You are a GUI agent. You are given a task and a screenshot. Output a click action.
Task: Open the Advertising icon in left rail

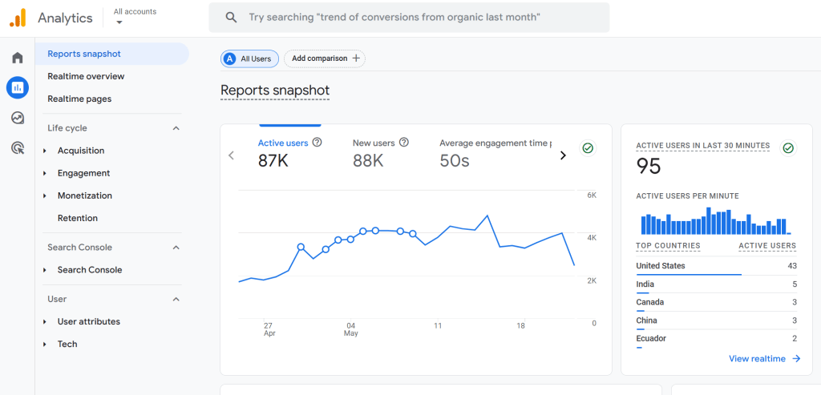[17, 147]
